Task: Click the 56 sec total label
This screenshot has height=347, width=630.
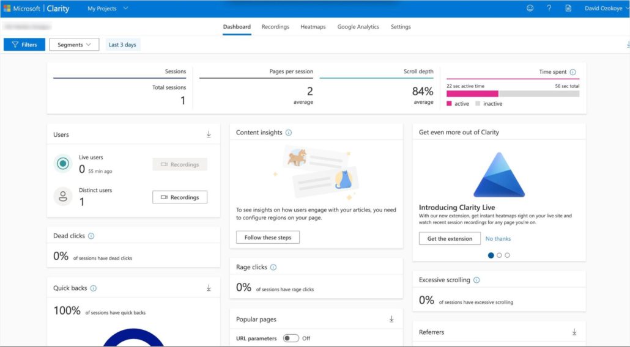Action: coord(567,86)
